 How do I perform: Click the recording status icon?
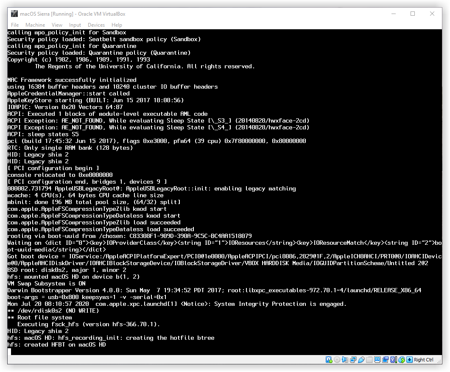pyautogui.click(x=385, y=360)
